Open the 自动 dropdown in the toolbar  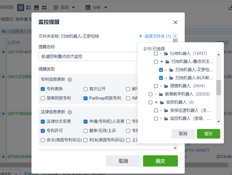[x=64, y=8]
